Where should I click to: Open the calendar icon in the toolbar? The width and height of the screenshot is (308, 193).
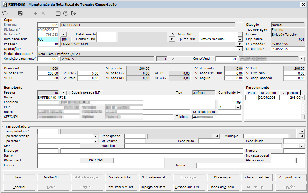coord(58,13)
